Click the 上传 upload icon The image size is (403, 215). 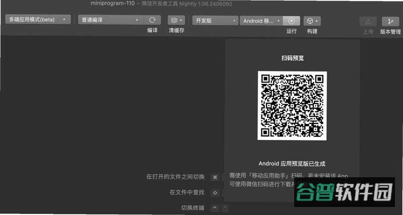click(x=368, y=22)
